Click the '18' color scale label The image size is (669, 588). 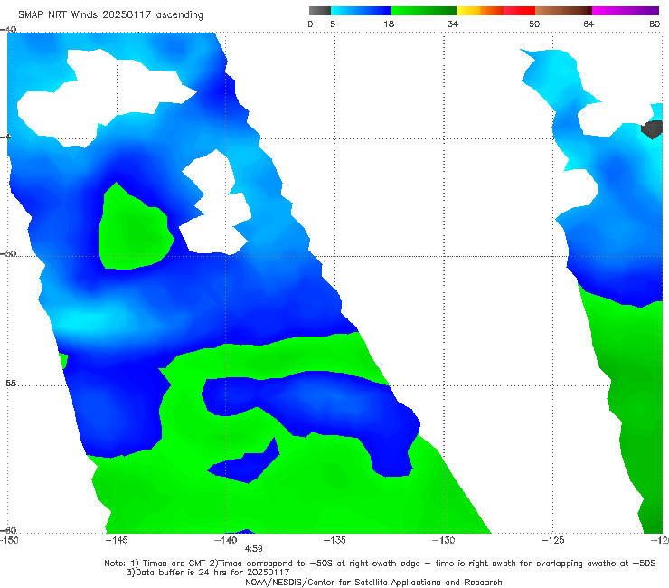point(389,24)
